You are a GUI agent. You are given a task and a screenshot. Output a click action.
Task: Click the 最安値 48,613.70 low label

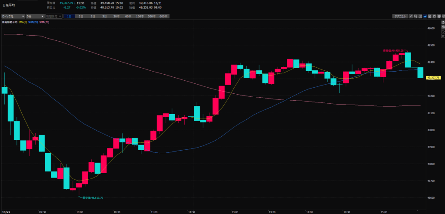(x=91, y=198)
